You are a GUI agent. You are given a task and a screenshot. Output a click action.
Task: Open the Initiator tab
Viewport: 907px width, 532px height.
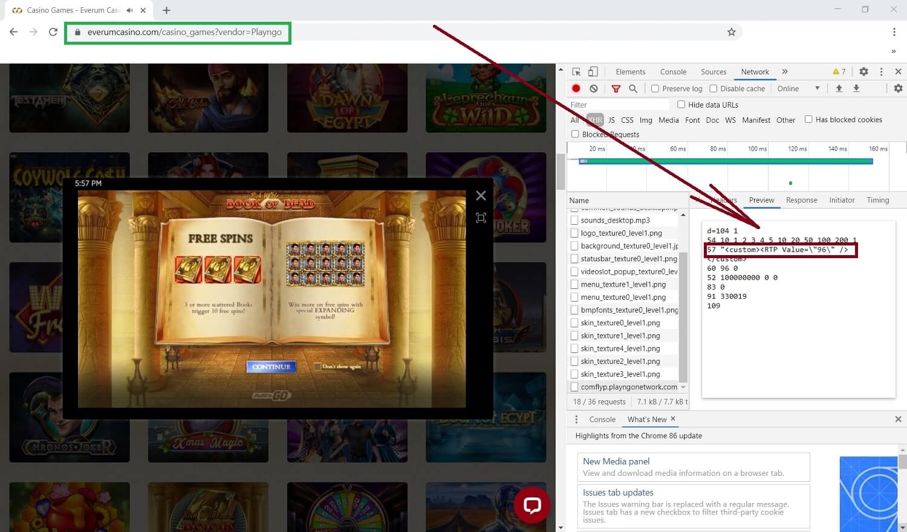(x=842, y=200)
